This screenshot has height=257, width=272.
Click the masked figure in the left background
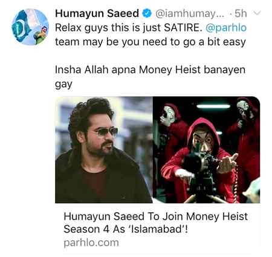173,129
